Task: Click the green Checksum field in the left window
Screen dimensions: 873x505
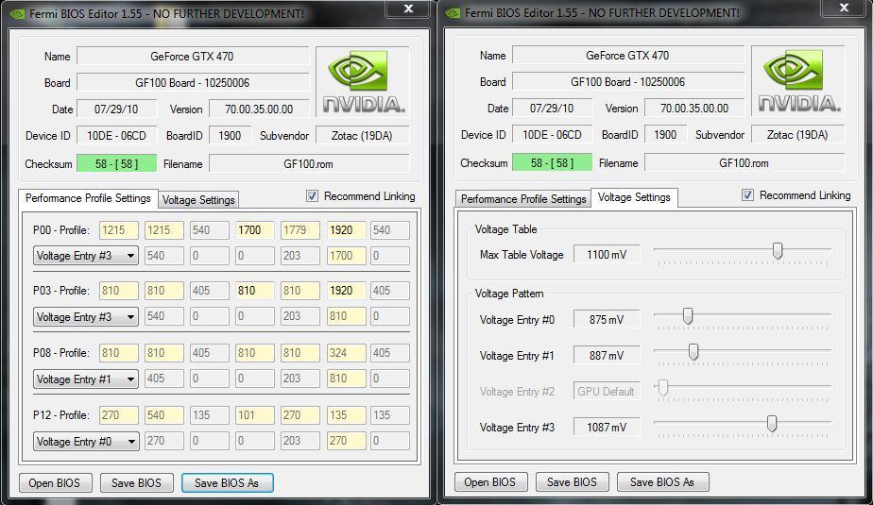Action: 116,163
